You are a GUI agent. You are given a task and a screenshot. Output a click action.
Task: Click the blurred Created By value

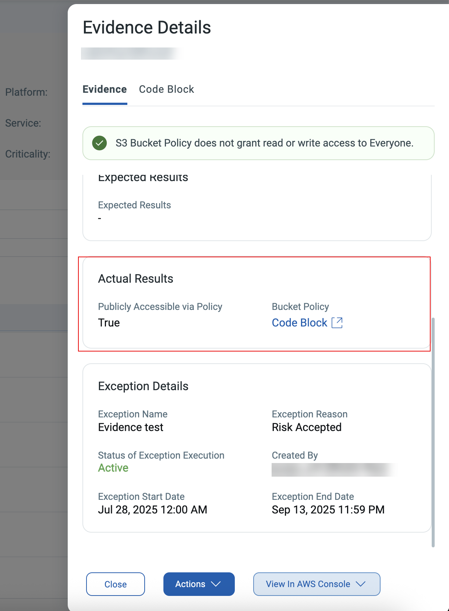(333, 470)
